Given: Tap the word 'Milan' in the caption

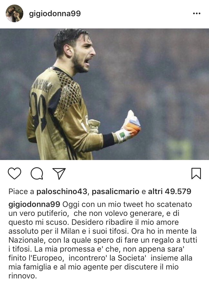Looking at the screenshot, I should pos(70,231).
